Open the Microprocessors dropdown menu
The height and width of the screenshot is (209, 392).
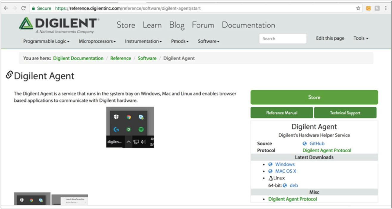[x=97, y=41]
